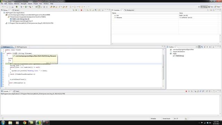Select stack frame MyProgram.main line 9
The width and height of the screenshot is (222, 125).
22,21
